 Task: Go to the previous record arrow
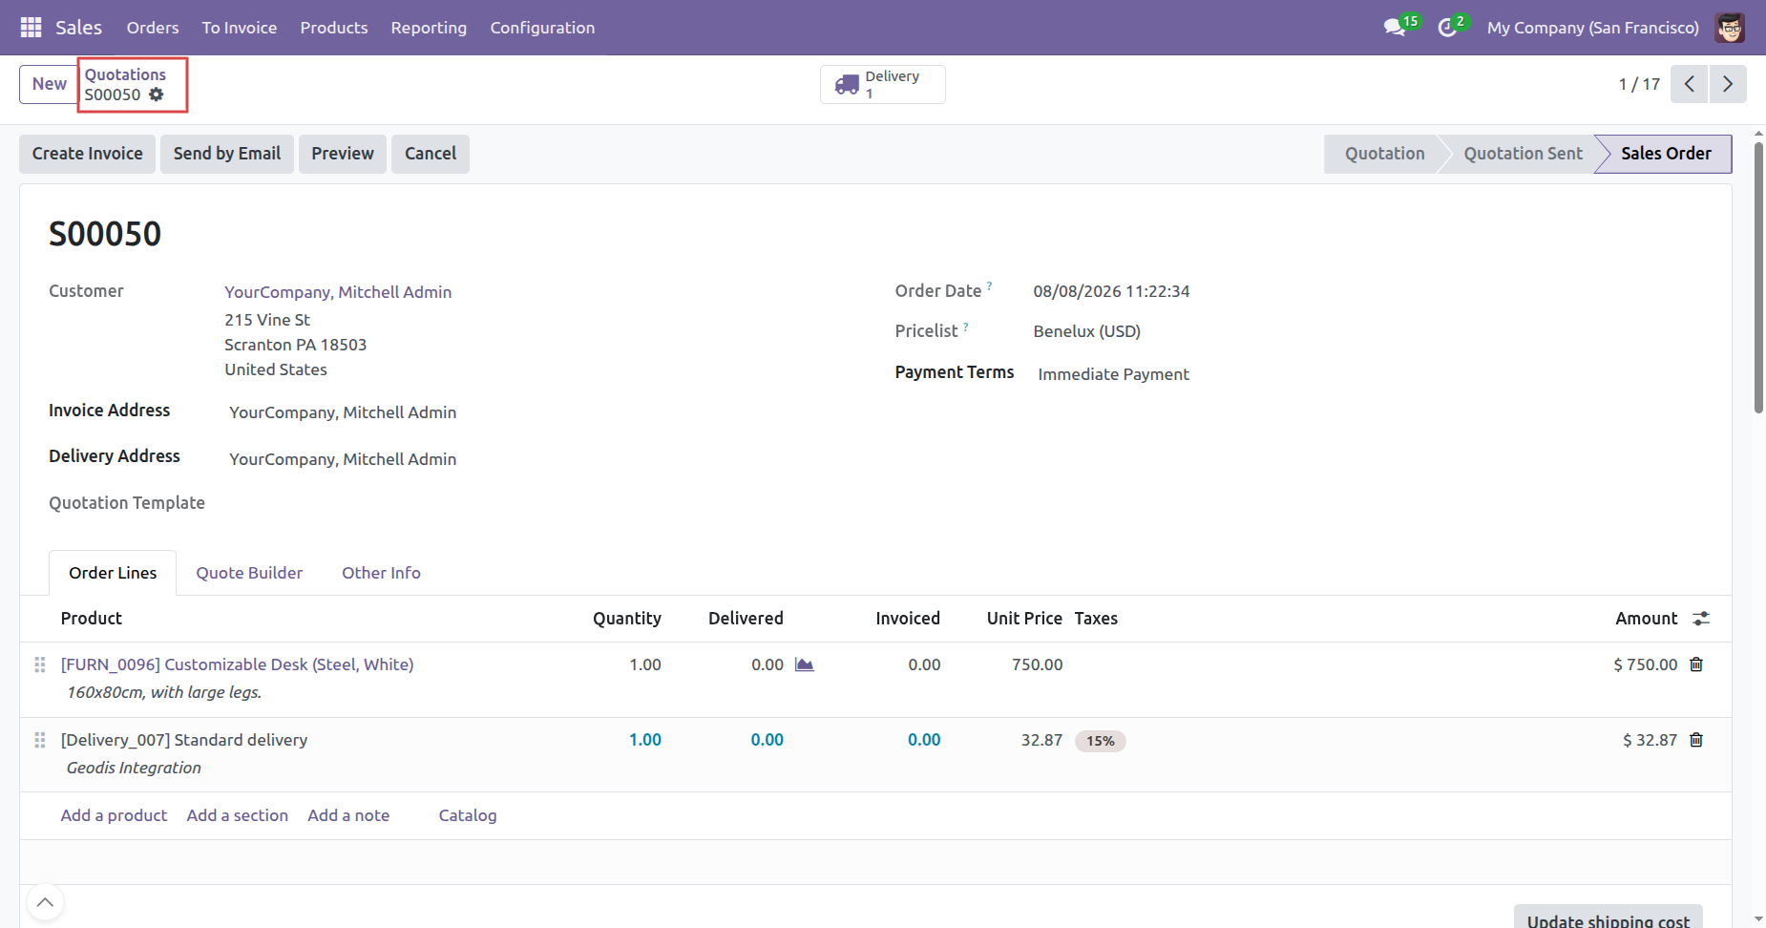click(1690, 84)
